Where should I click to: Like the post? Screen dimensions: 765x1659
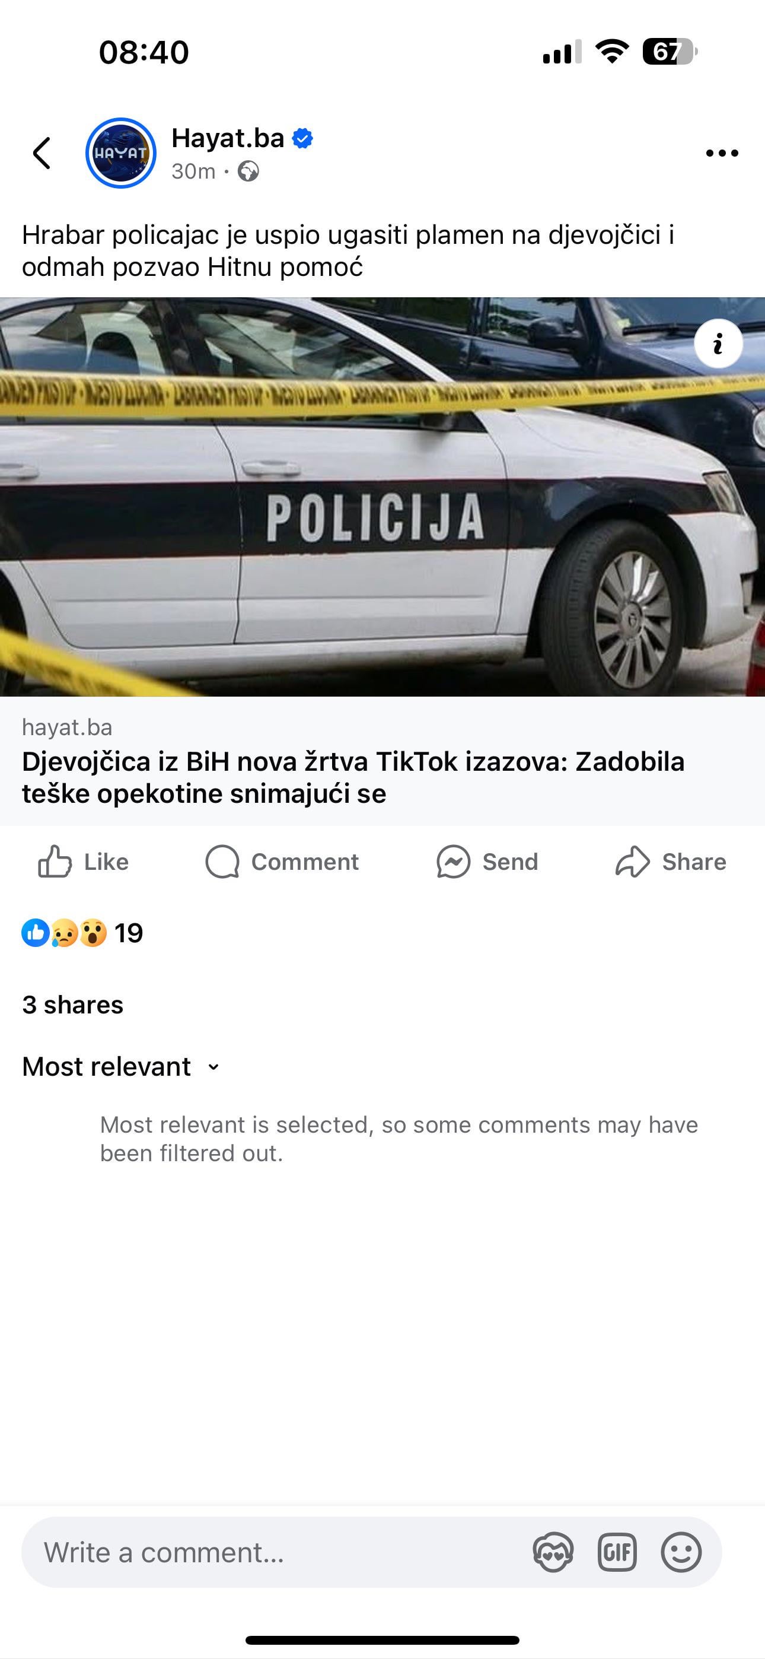pyautogui.click(x=83, y=862)
